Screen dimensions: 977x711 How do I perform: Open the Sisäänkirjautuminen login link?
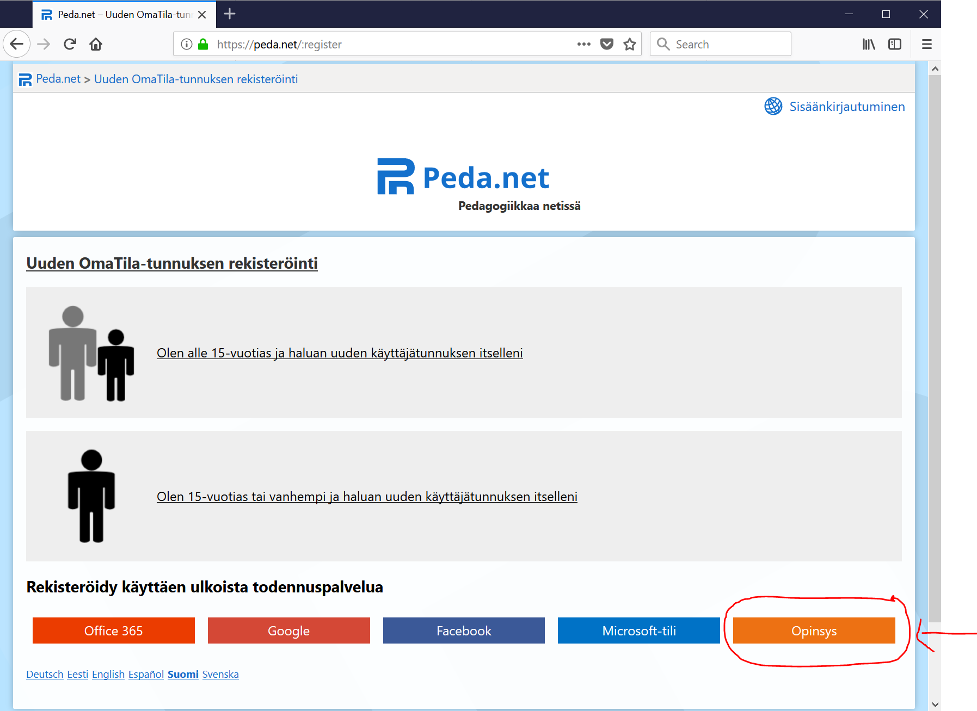846,107
